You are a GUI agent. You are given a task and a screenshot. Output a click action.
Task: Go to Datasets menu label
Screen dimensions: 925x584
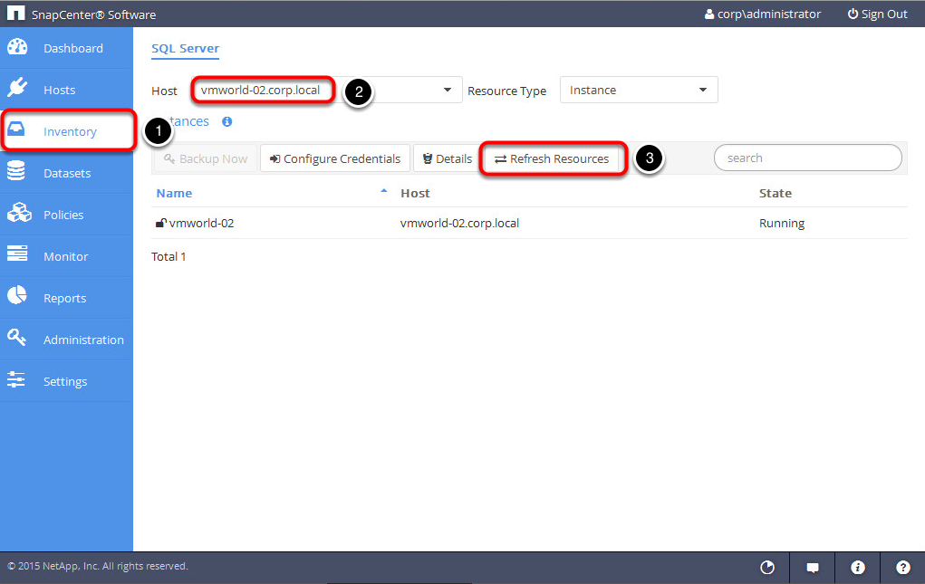(67, 173)
